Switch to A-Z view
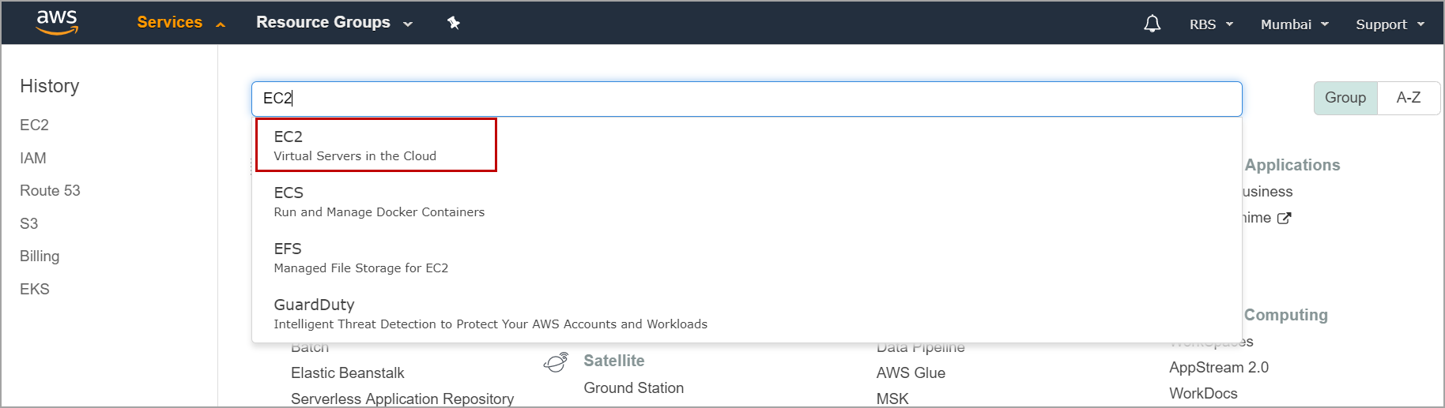The height and width of the screenshot is (408, 1445). [1408, 98]
